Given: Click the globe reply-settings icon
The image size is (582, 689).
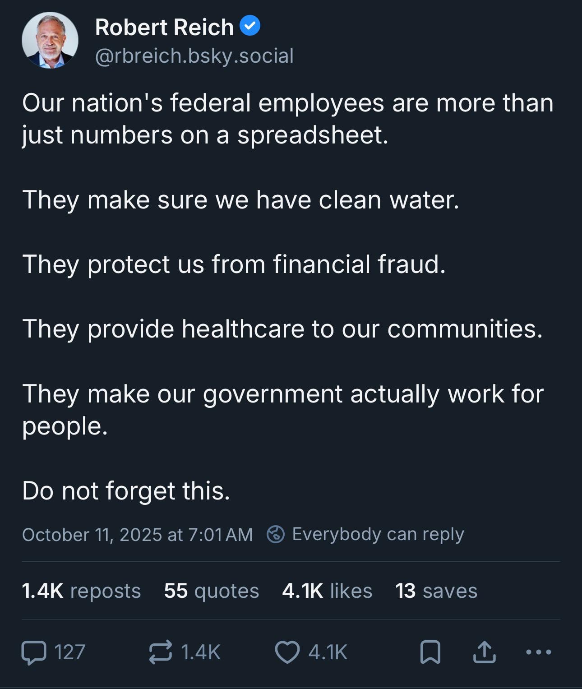Looking at the screenshot, I should [x=276, y=534].
